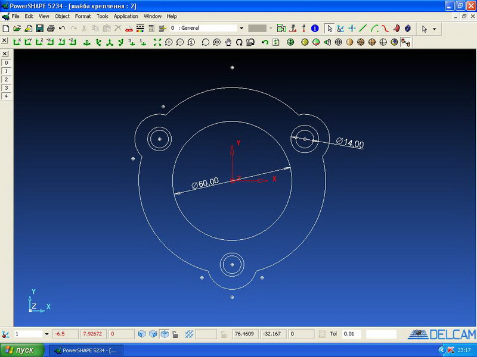Click the Save file icon

pos(39,29)
